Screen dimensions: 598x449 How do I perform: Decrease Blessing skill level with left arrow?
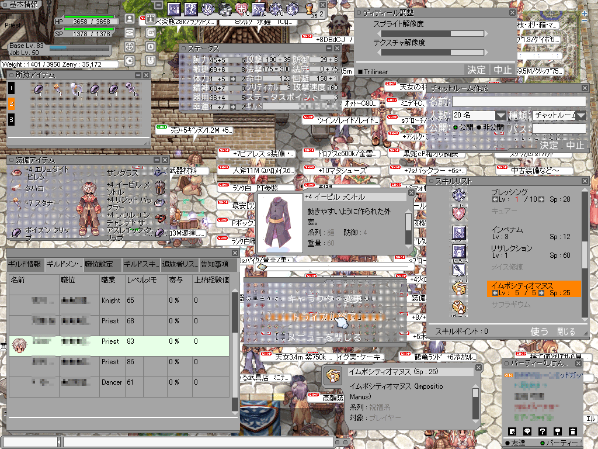point(495,199)
